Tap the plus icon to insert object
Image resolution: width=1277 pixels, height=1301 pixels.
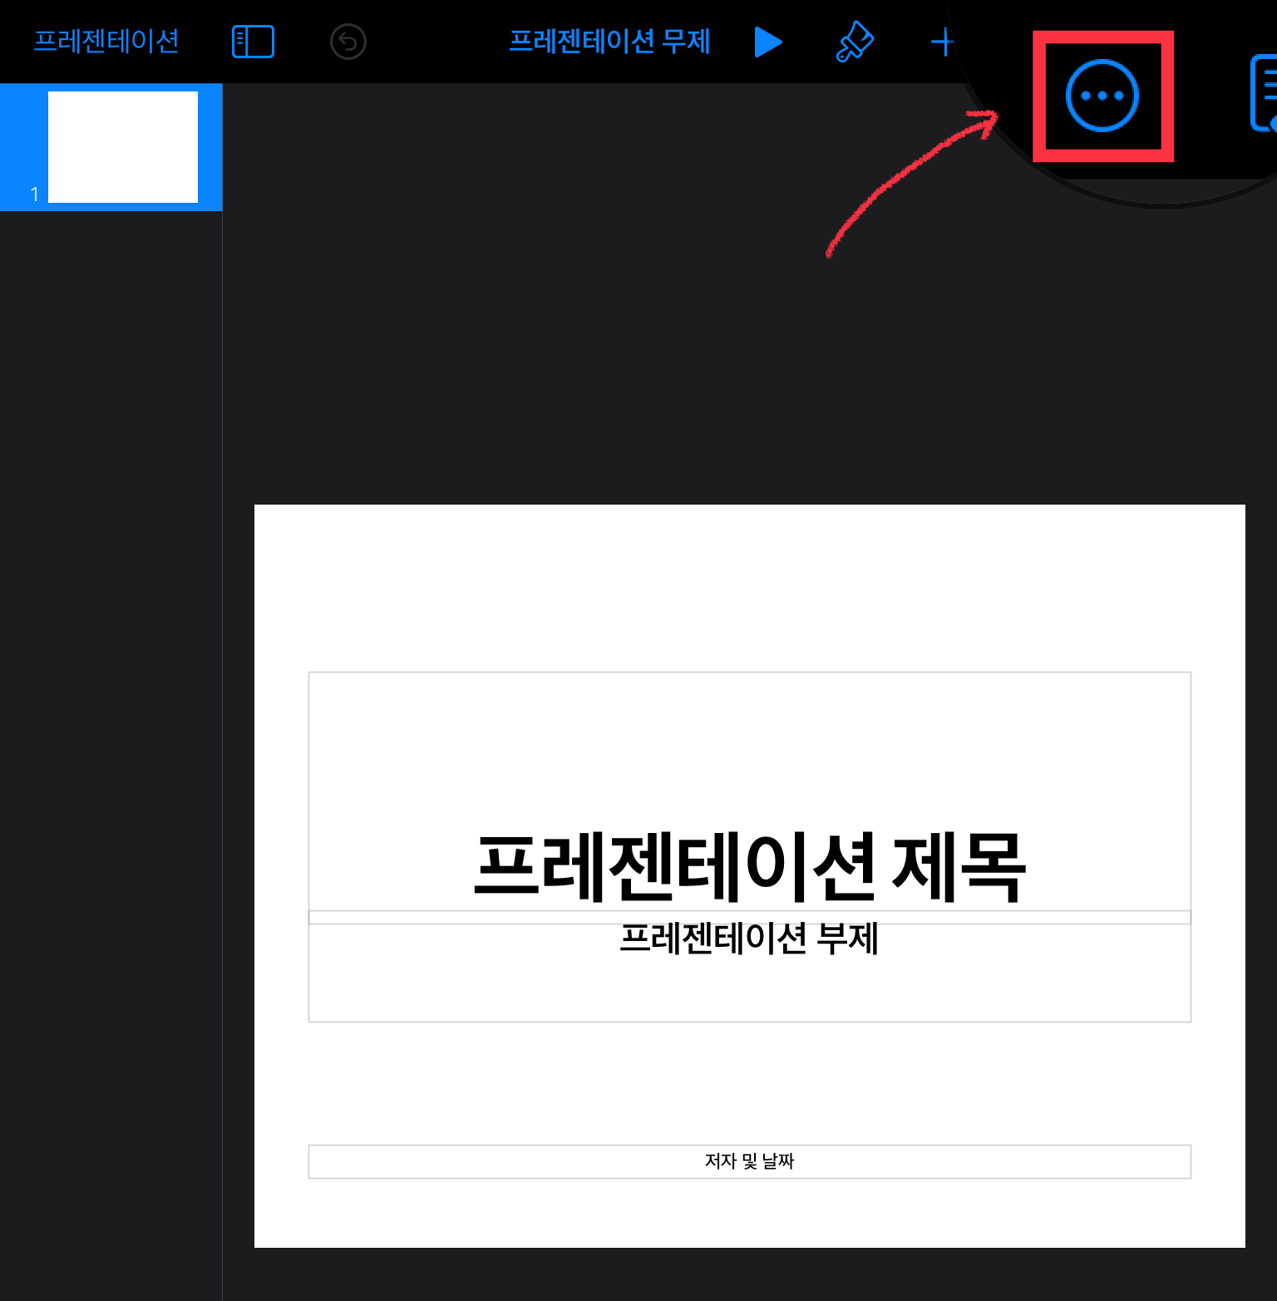point(942,42)
